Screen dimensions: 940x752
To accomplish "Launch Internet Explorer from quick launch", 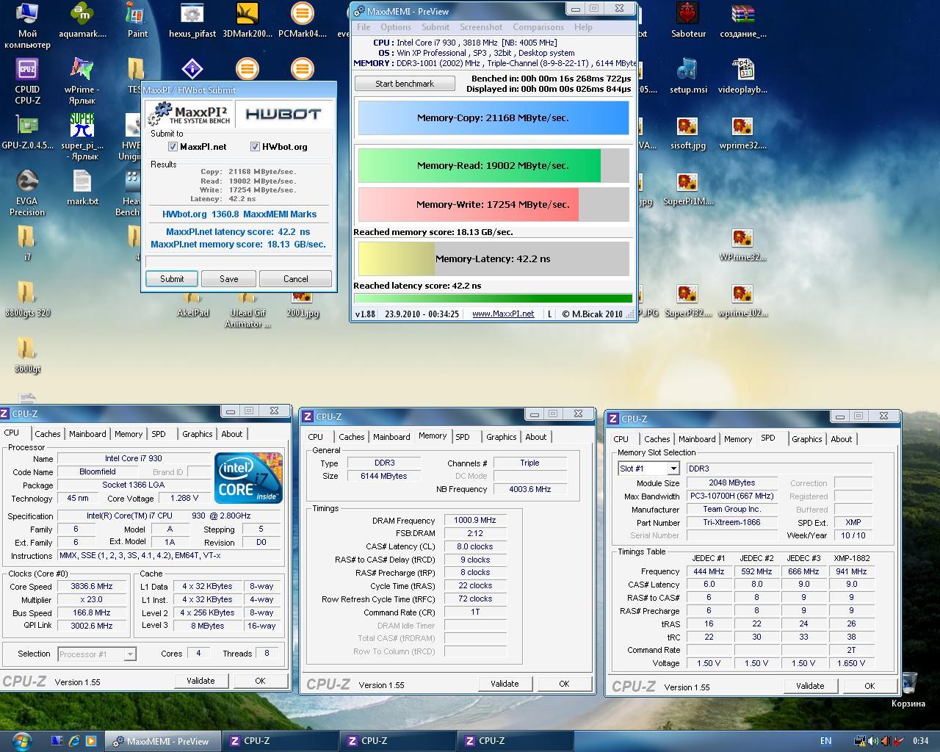I will click(x=74, y=741).
